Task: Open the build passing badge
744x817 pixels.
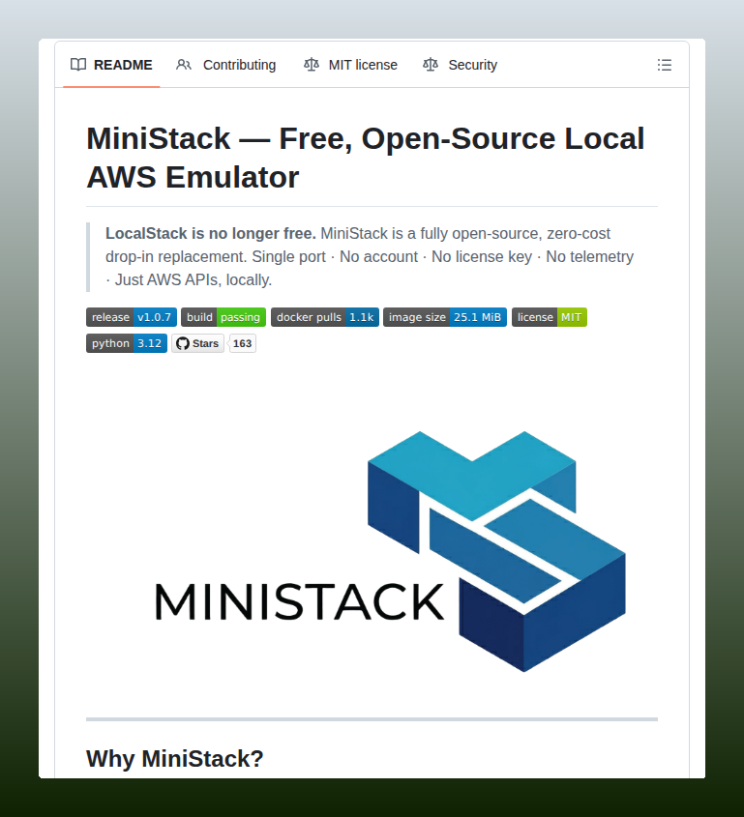Action: tap(223, 317)
